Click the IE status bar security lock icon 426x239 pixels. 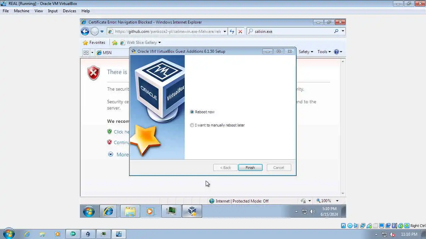point(304,201)
